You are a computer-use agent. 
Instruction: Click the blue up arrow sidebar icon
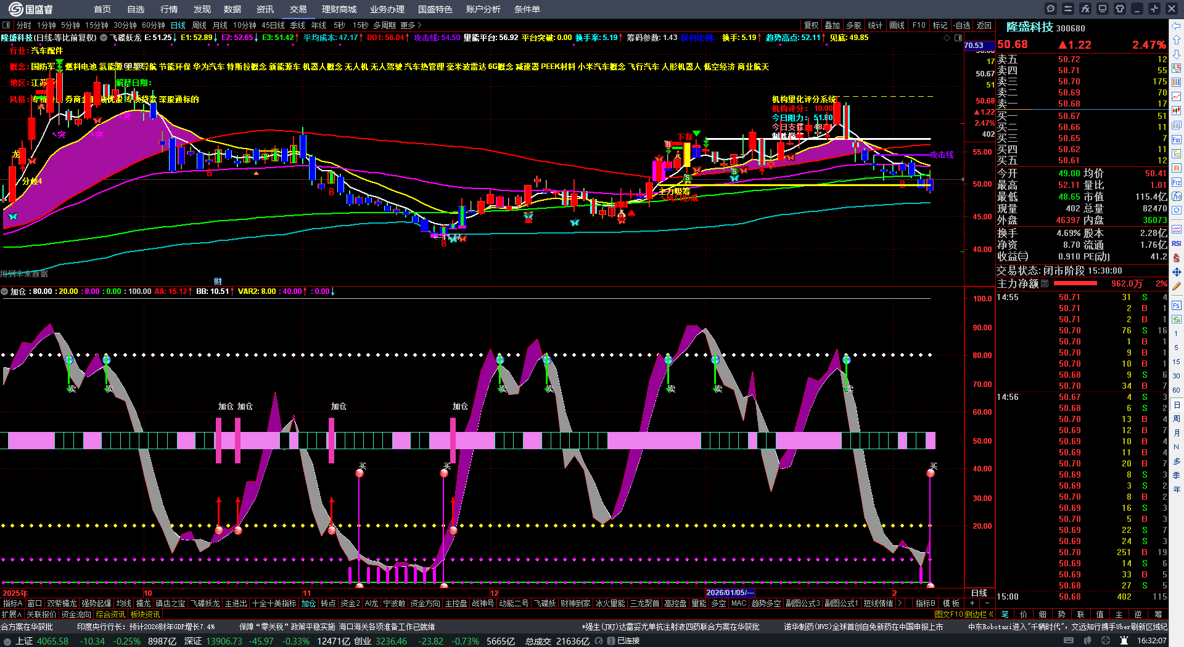coord(1177,40)
